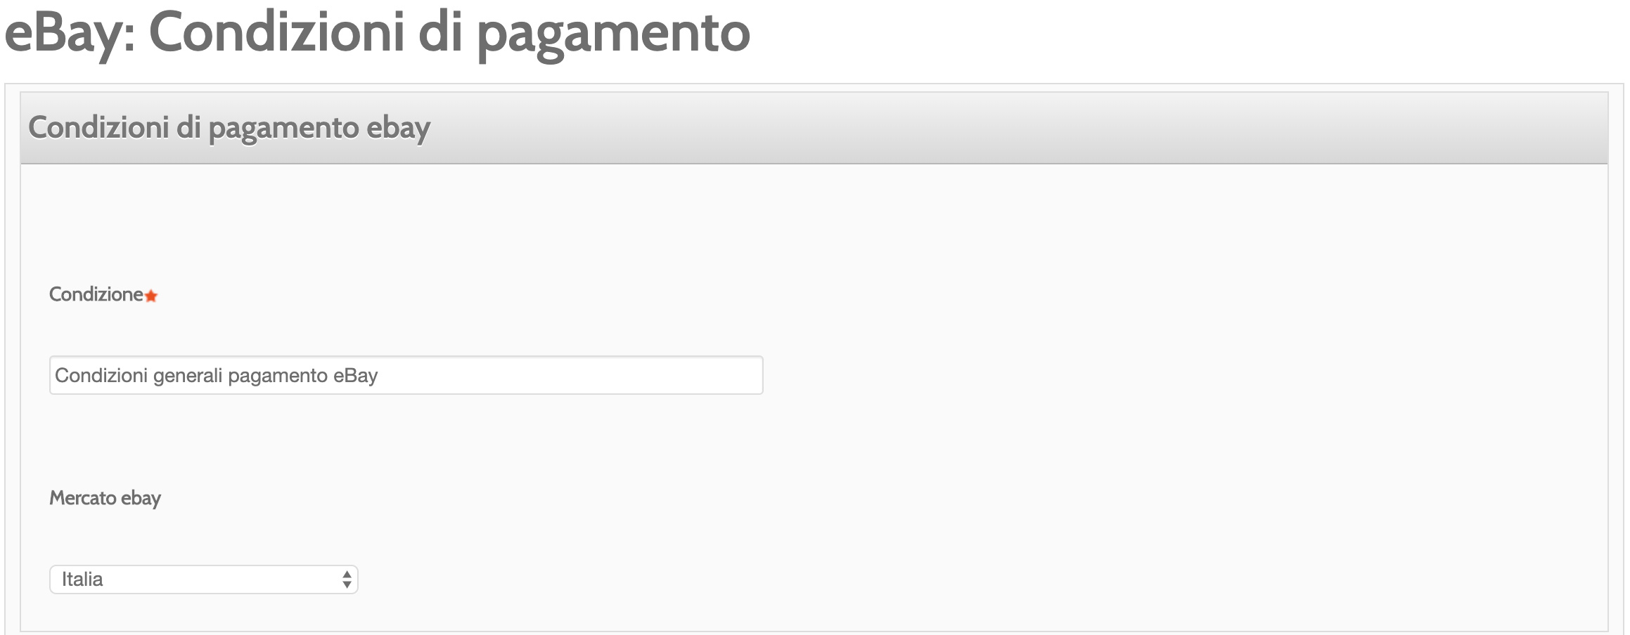Click the Condizione field label
The image size is (1630, 635).
[96, 294]
